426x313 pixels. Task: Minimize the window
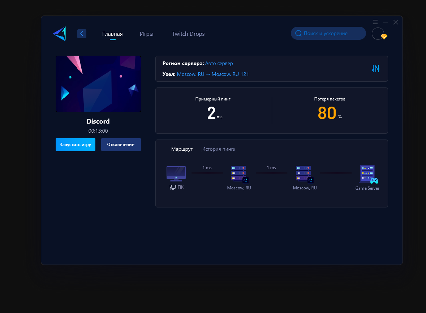[x=386, y=22]
